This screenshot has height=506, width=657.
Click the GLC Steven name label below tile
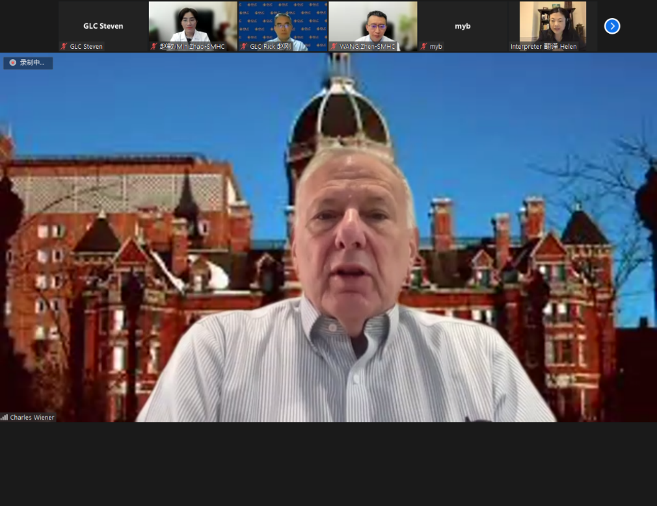(x=86, y=47)
